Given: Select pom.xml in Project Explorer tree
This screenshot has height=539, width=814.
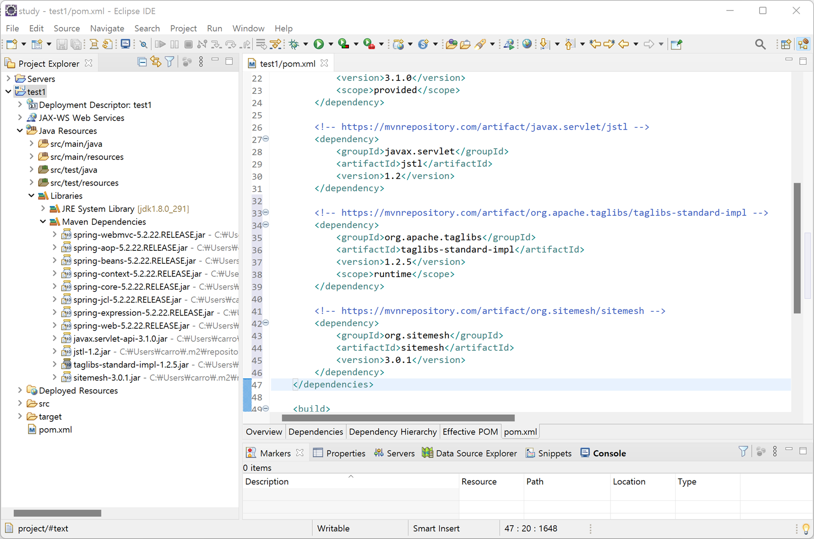Looking at the screenshot, I should coord(50,430).
